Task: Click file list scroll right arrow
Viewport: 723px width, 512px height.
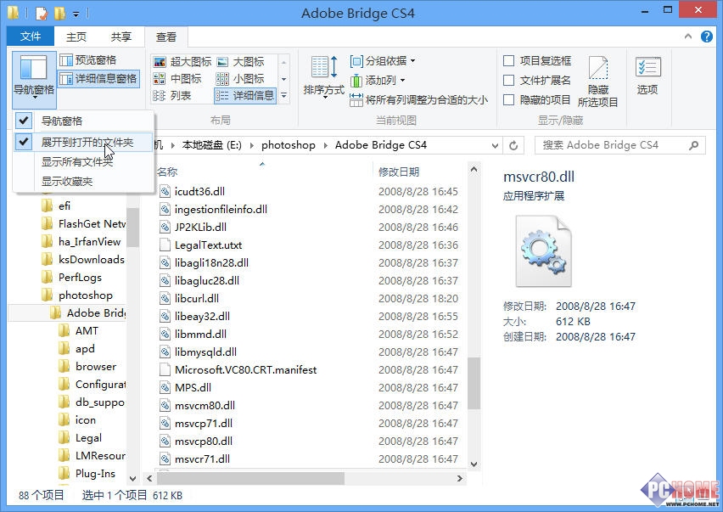Action: (459, 478)
